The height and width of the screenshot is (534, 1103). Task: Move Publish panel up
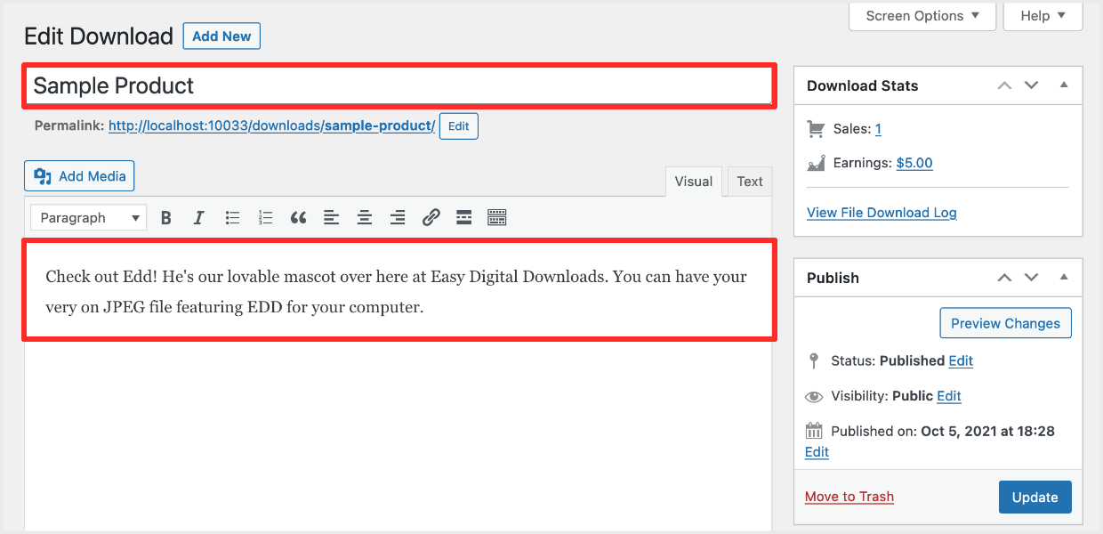pyautogui.click(x=1004, y=278)
